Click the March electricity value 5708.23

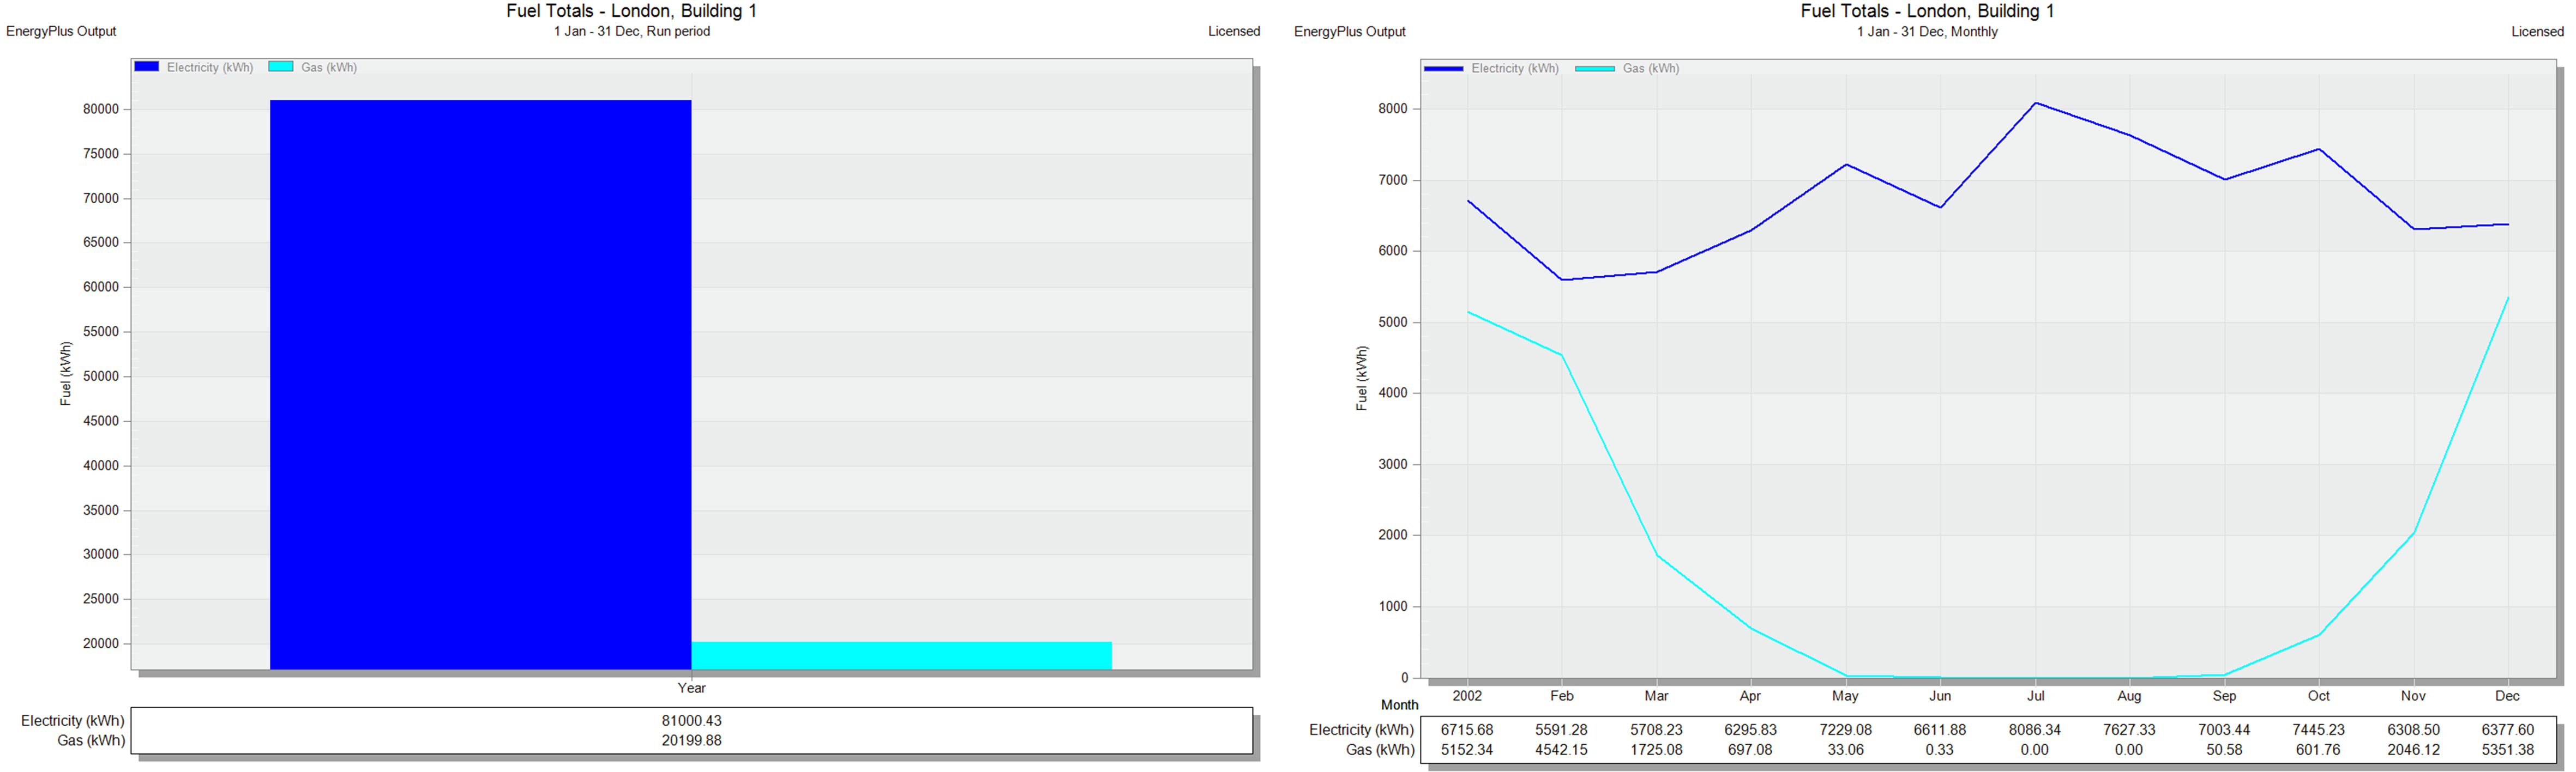tap(1656, 730)
